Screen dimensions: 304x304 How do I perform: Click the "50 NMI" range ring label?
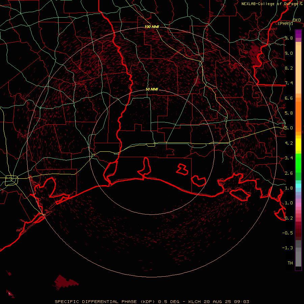[x=152, y=89]
